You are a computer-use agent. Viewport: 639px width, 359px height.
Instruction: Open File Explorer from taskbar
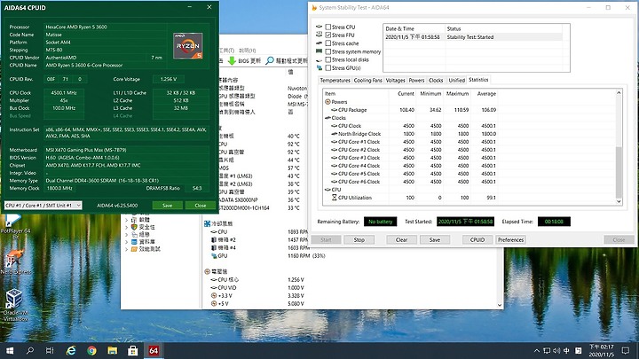[x=113, y=350]
